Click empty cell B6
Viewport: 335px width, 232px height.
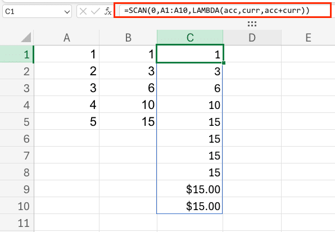click(x=128, y=138)
